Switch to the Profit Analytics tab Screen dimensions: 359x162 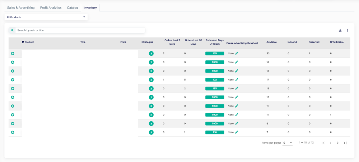pyautogui.click(x=51, y=8)
